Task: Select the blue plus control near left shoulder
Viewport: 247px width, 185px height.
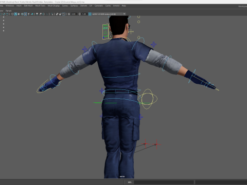Action: point(84,49)
